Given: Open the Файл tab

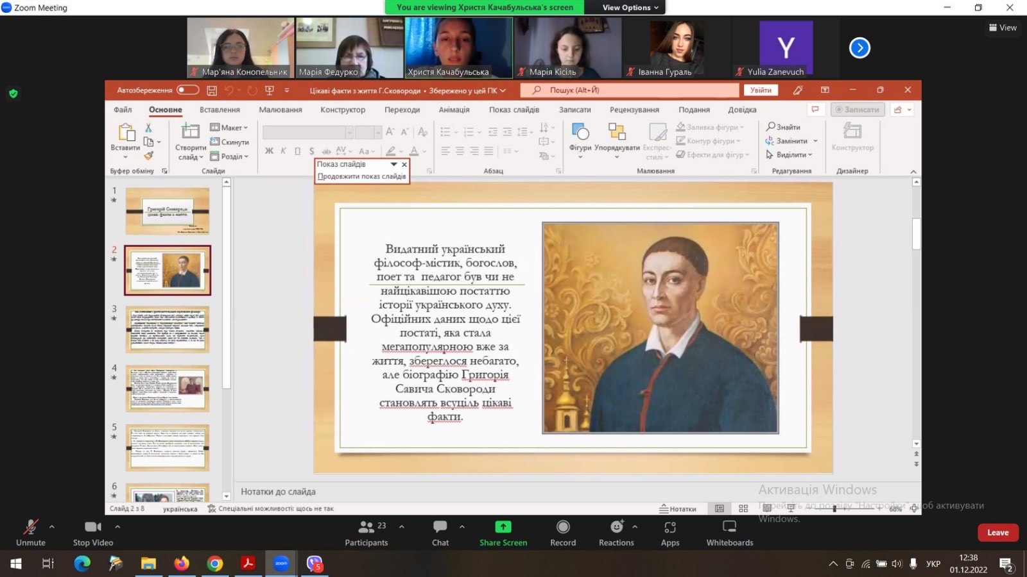Looking at the screenshot, I should [123, 110].
